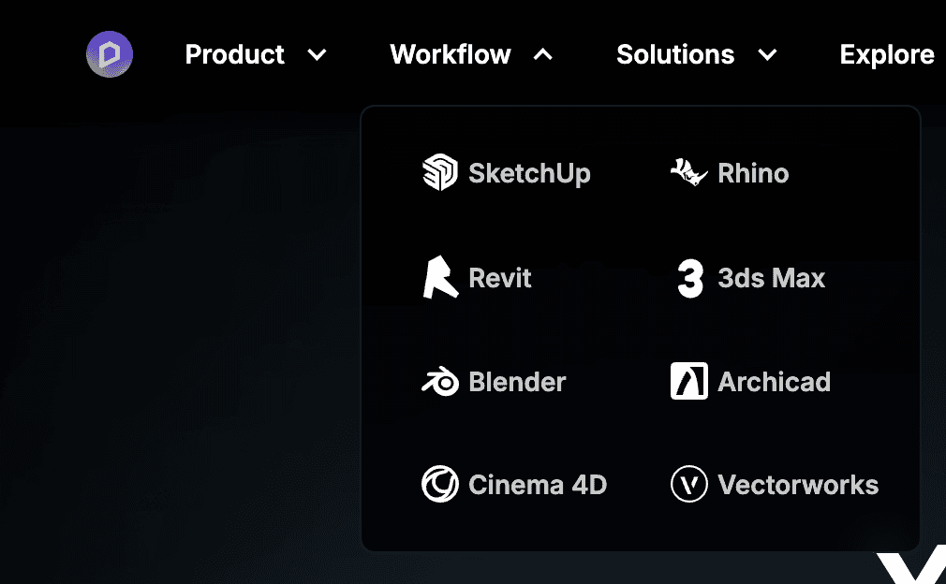Click the Vectorworks logo icon
The image size is (946, 584).
tap(689, 484)
